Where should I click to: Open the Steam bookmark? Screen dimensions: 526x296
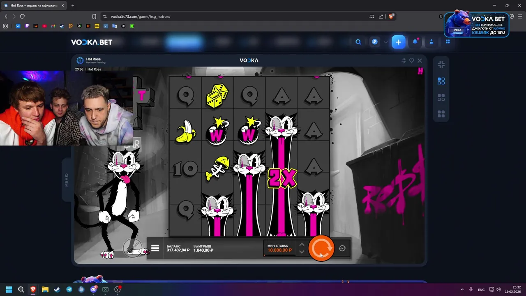[62, 26]
